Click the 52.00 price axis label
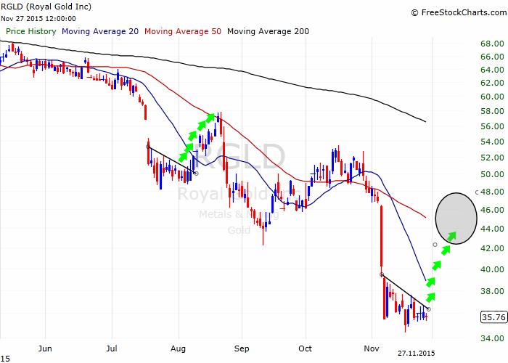This screenshot has height=363, width=508. (x=493, y=158)
